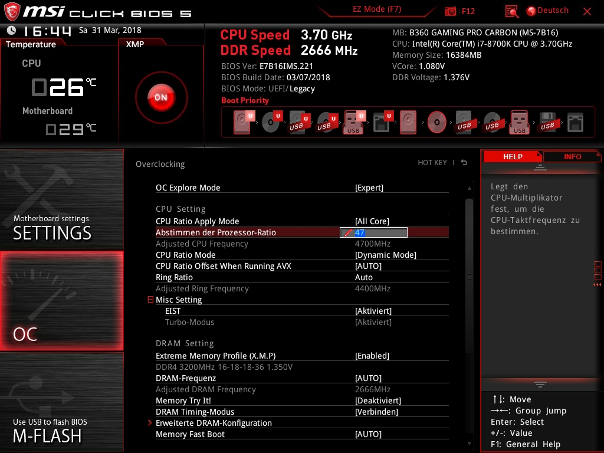604x453 pixels.
Task: Open the OC Explore Mode [Expert] dropdown
Action: 369,188
